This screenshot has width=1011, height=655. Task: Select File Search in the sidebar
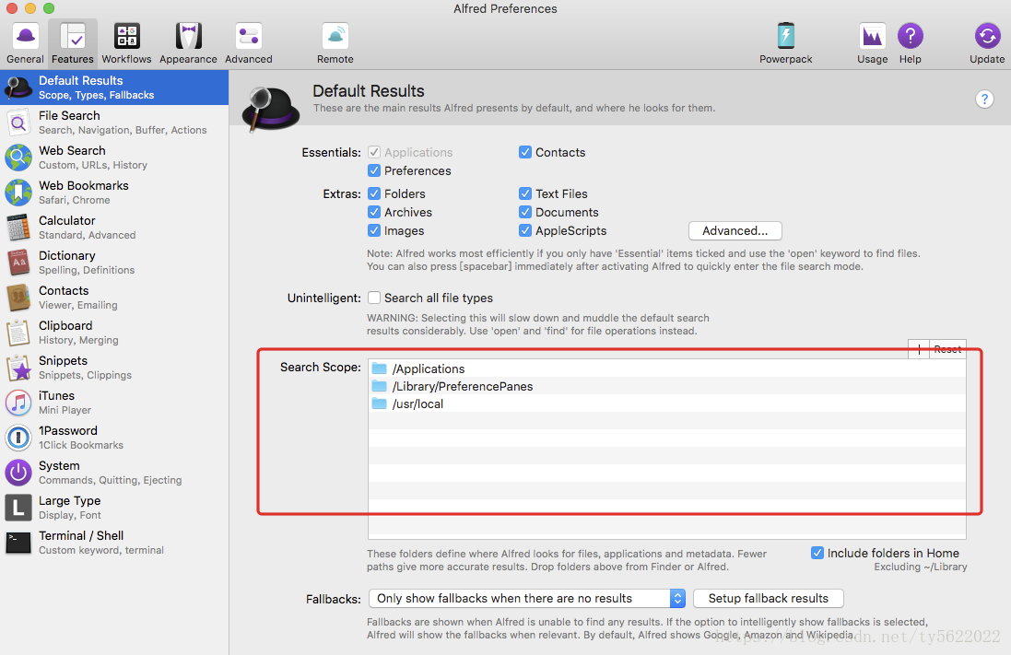(x=114, y=122)
